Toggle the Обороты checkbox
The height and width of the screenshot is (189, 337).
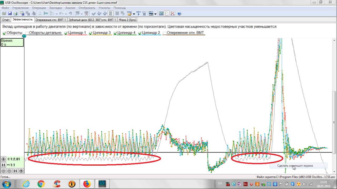[4, 33]
